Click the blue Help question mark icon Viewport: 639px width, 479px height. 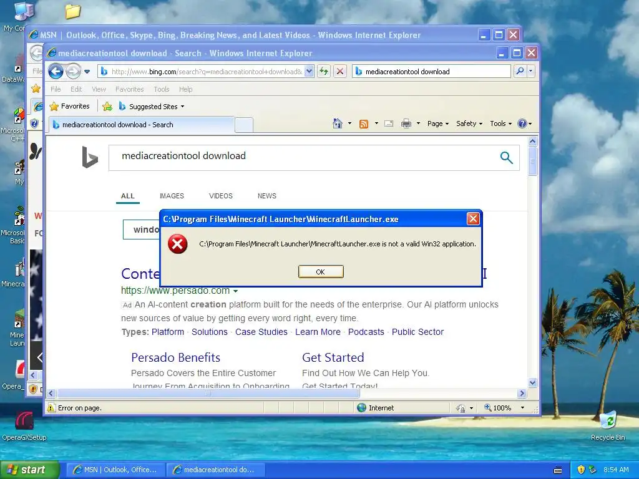[x=522, y=123]
